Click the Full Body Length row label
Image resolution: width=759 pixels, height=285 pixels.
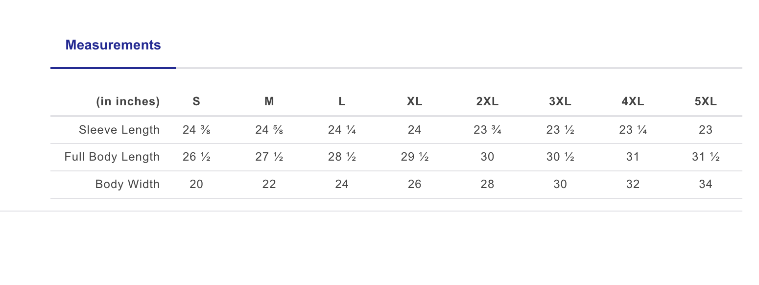click(112, 157)
